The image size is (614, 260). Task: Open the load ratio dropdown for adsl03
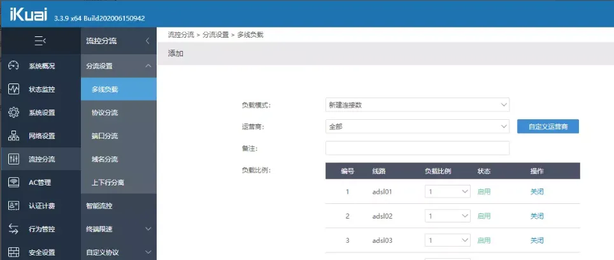pos(448,240)
